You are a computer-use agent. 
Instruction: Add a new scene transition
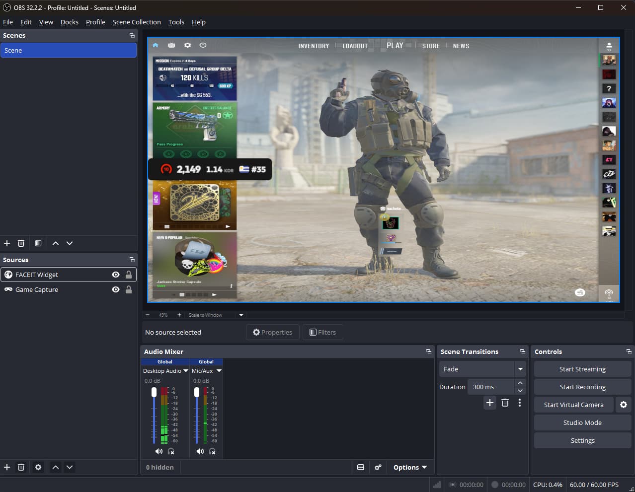(490, 403)
